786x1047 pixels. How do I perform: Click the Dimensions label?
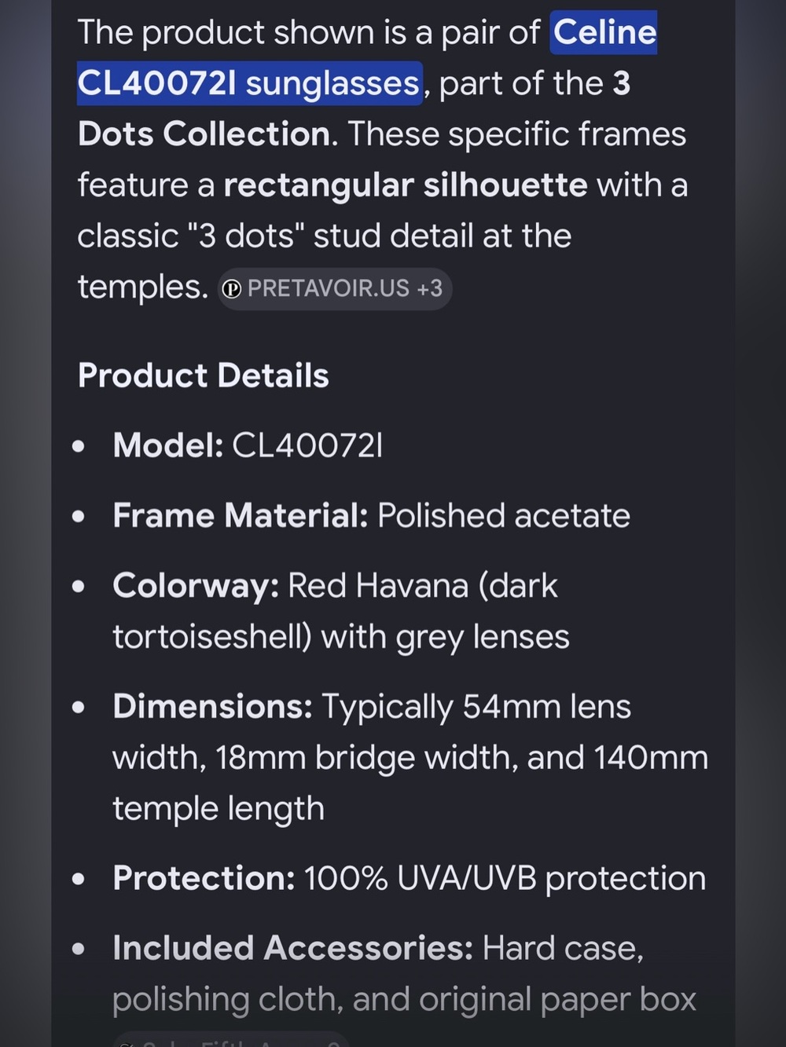pos(212,707)
